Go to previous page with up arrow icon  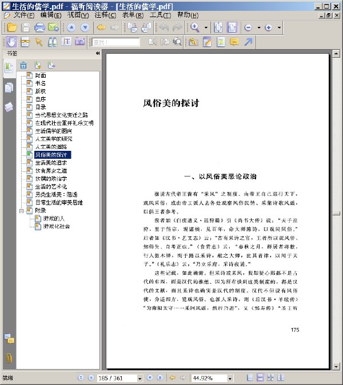(71, 27)
